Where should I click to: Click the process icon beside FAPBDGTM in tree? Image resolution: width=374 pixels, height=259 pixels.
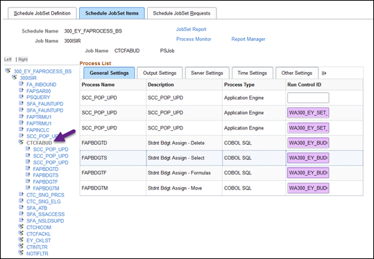tap(28, 188)
